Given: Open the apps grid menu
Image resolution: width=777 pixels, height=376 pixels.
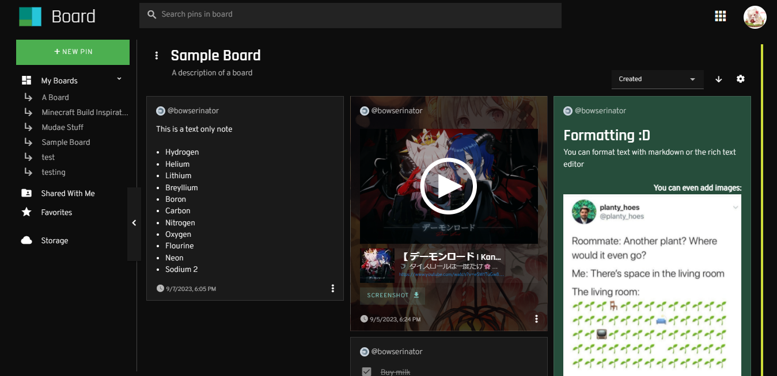Looking at the screenshot, I should click(720, 16).
